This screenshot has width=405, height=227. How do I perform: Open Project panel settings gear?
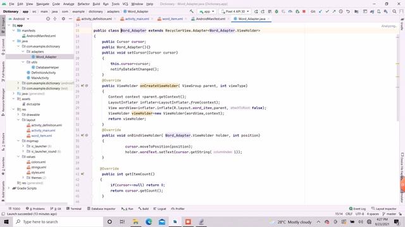click(63, 19)
